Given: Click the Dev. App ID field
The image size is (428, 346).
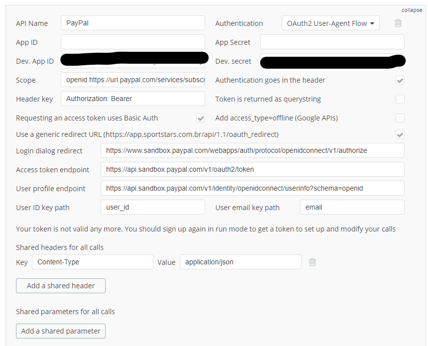Looking at the screenshot, I should pos(133,61).
